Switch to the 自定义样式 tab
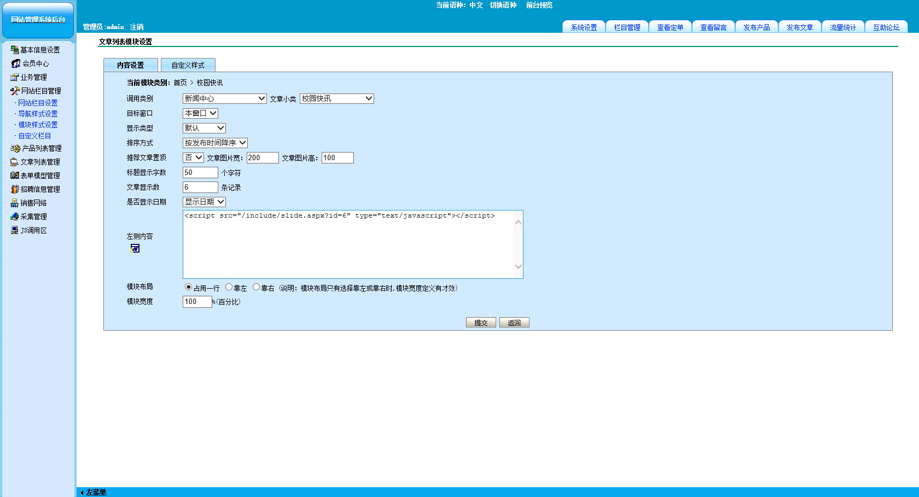919x497 pixels. [188, 65]
